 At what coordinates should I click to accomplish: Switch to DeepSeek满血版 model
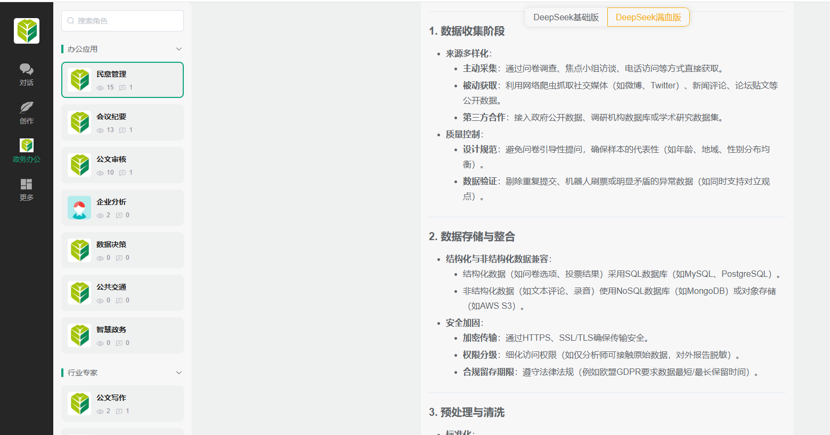648,17
